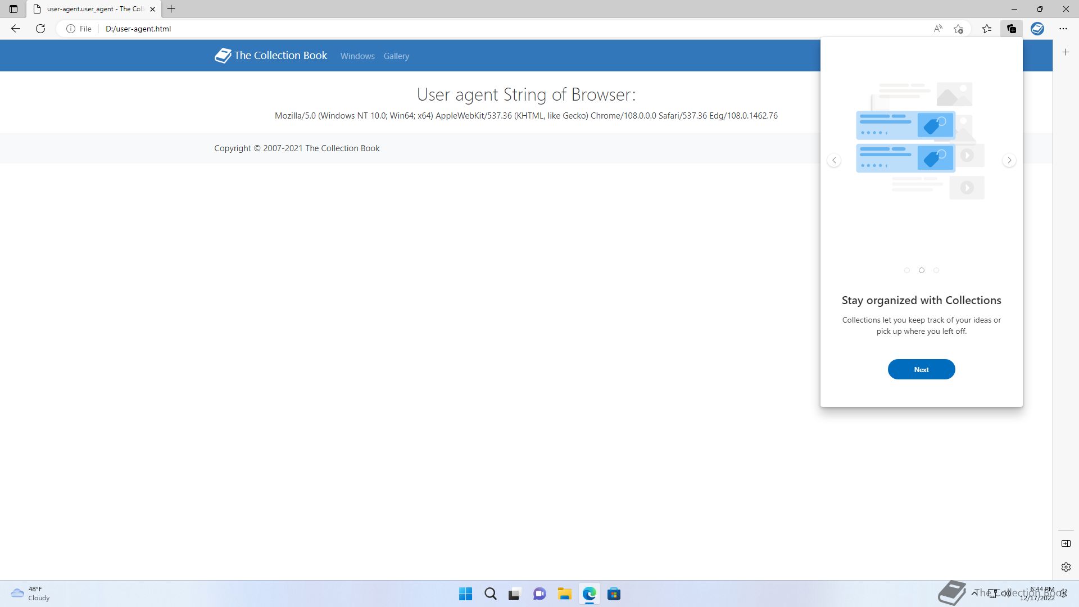Advance carousel with right chevron
The width and height of the screenshot is (1079, 607).
click(x=1009, y=160)
